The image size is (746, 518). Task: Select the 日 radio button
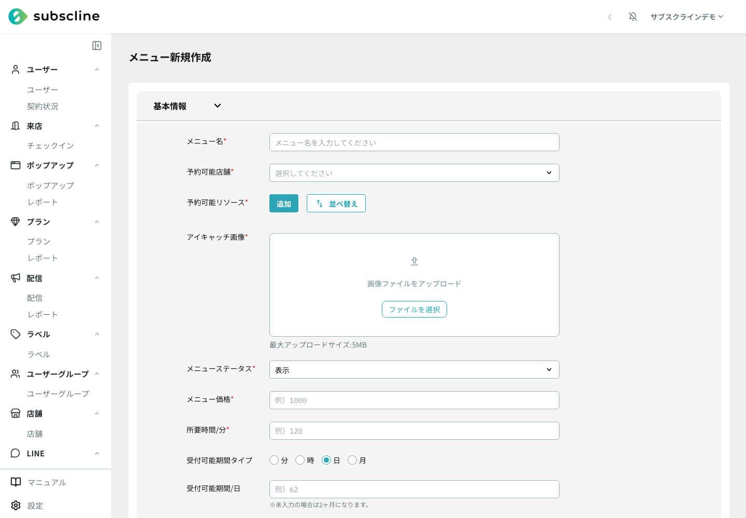(326, 460)
